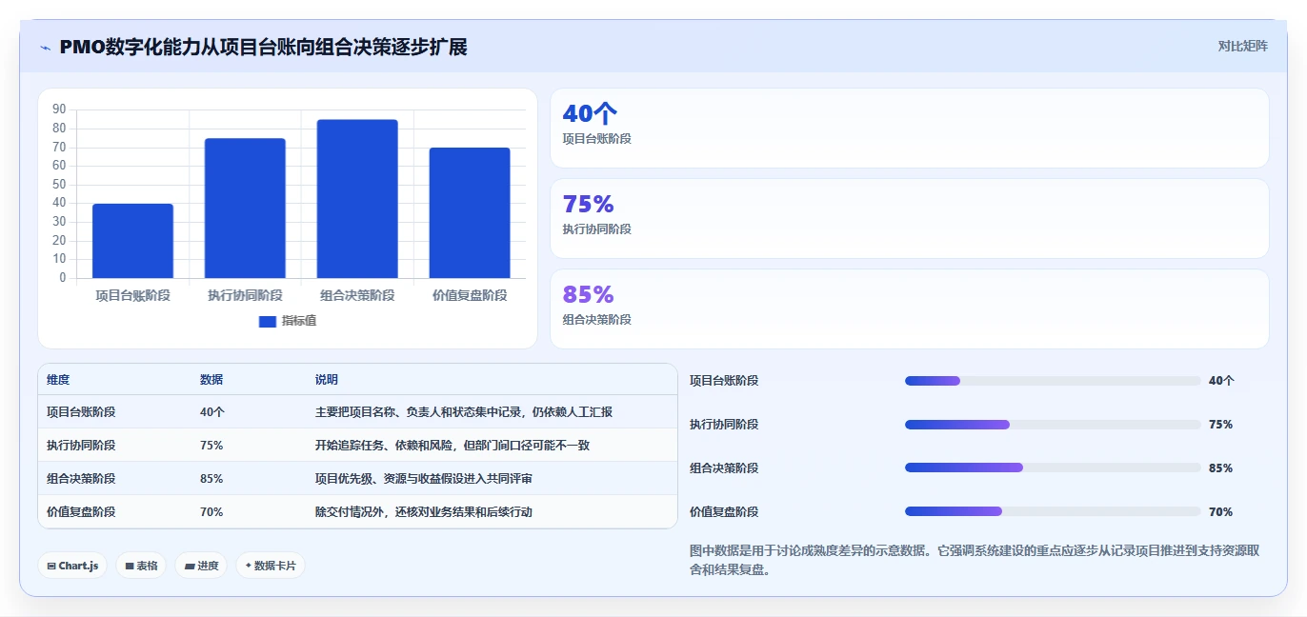Click the 数据卡片 tag chip
Image resolution: width=1307 pixels, height=617 pixels.
coord(271,566)
